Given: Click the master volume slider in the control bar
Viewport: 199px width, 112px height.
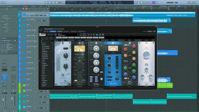Looking at the screenshot, I should tap(172, 3).
